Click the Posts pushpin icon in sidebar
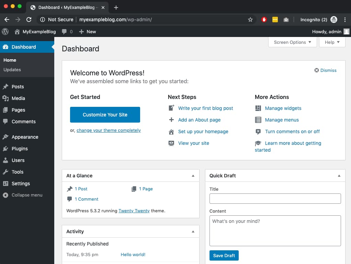The image size is (351, 264). (x=5, y=87)
